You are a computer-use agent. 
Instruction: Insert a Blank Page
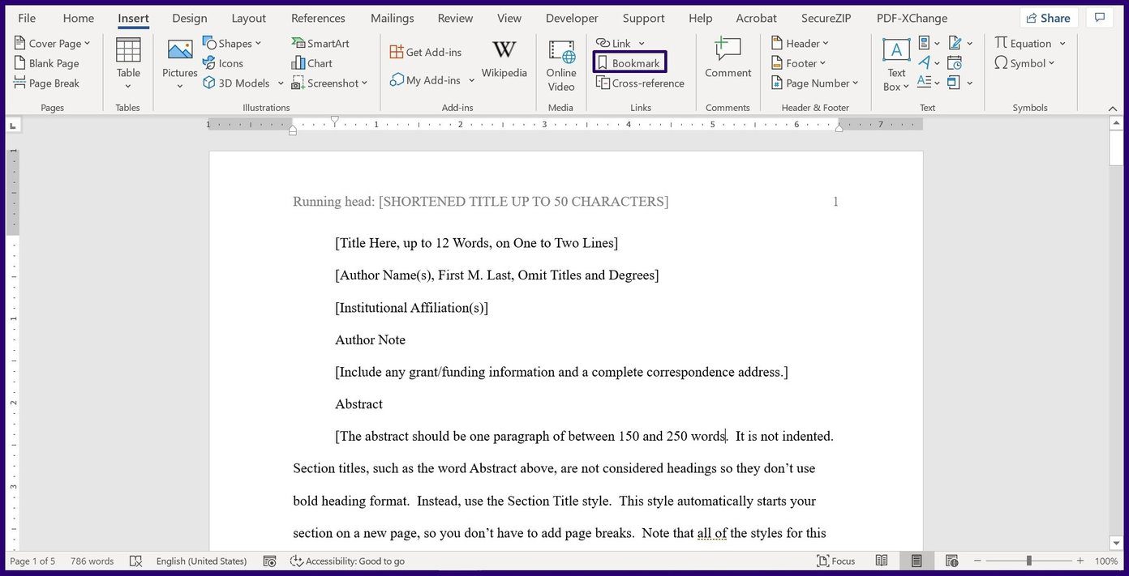pyautogui.click(x=46, y=63)
